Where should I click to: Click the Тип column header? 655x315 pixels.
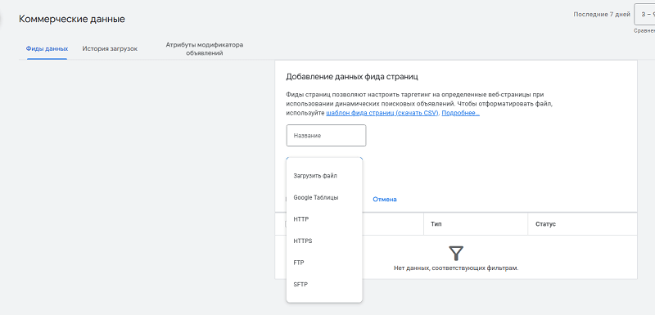coord(436,224)
